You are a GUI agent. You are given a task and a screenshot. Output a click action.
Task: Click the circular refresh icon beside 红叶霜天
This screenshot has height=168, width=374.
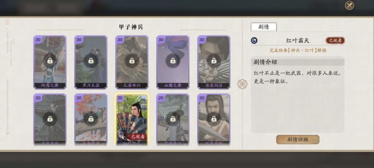254,41
